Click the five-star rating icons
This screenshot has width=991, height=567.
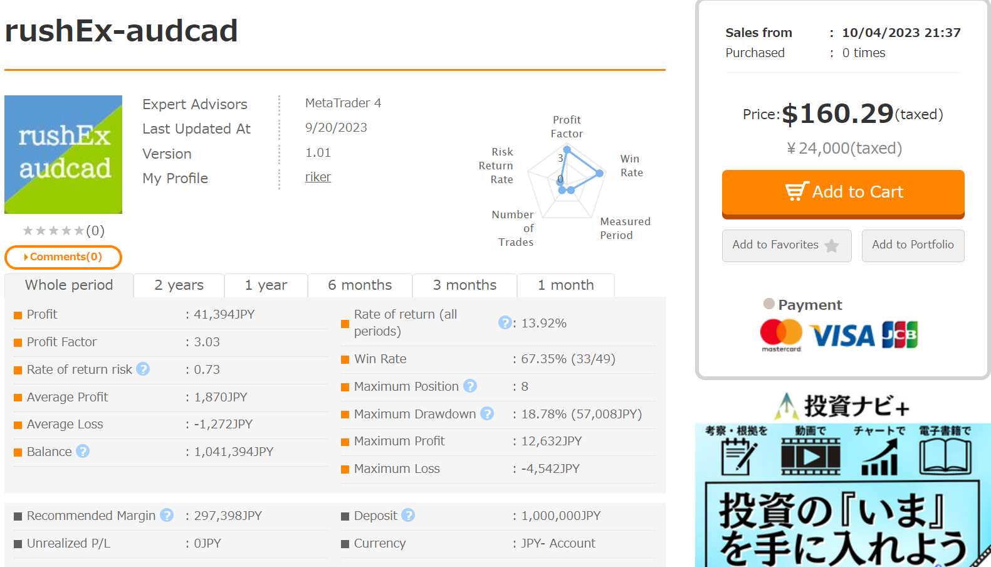(53, 231)
